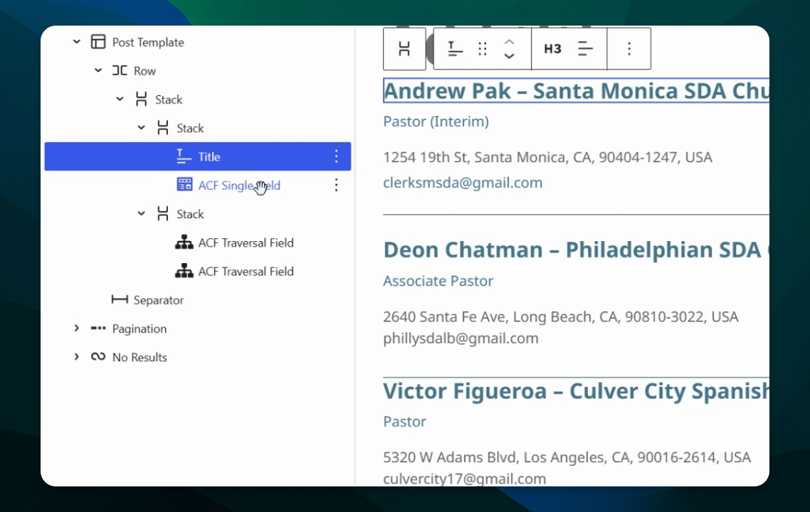Collapse the Stack containing Title
Viewport: 810px width, 512px height.
click(141, 127)
